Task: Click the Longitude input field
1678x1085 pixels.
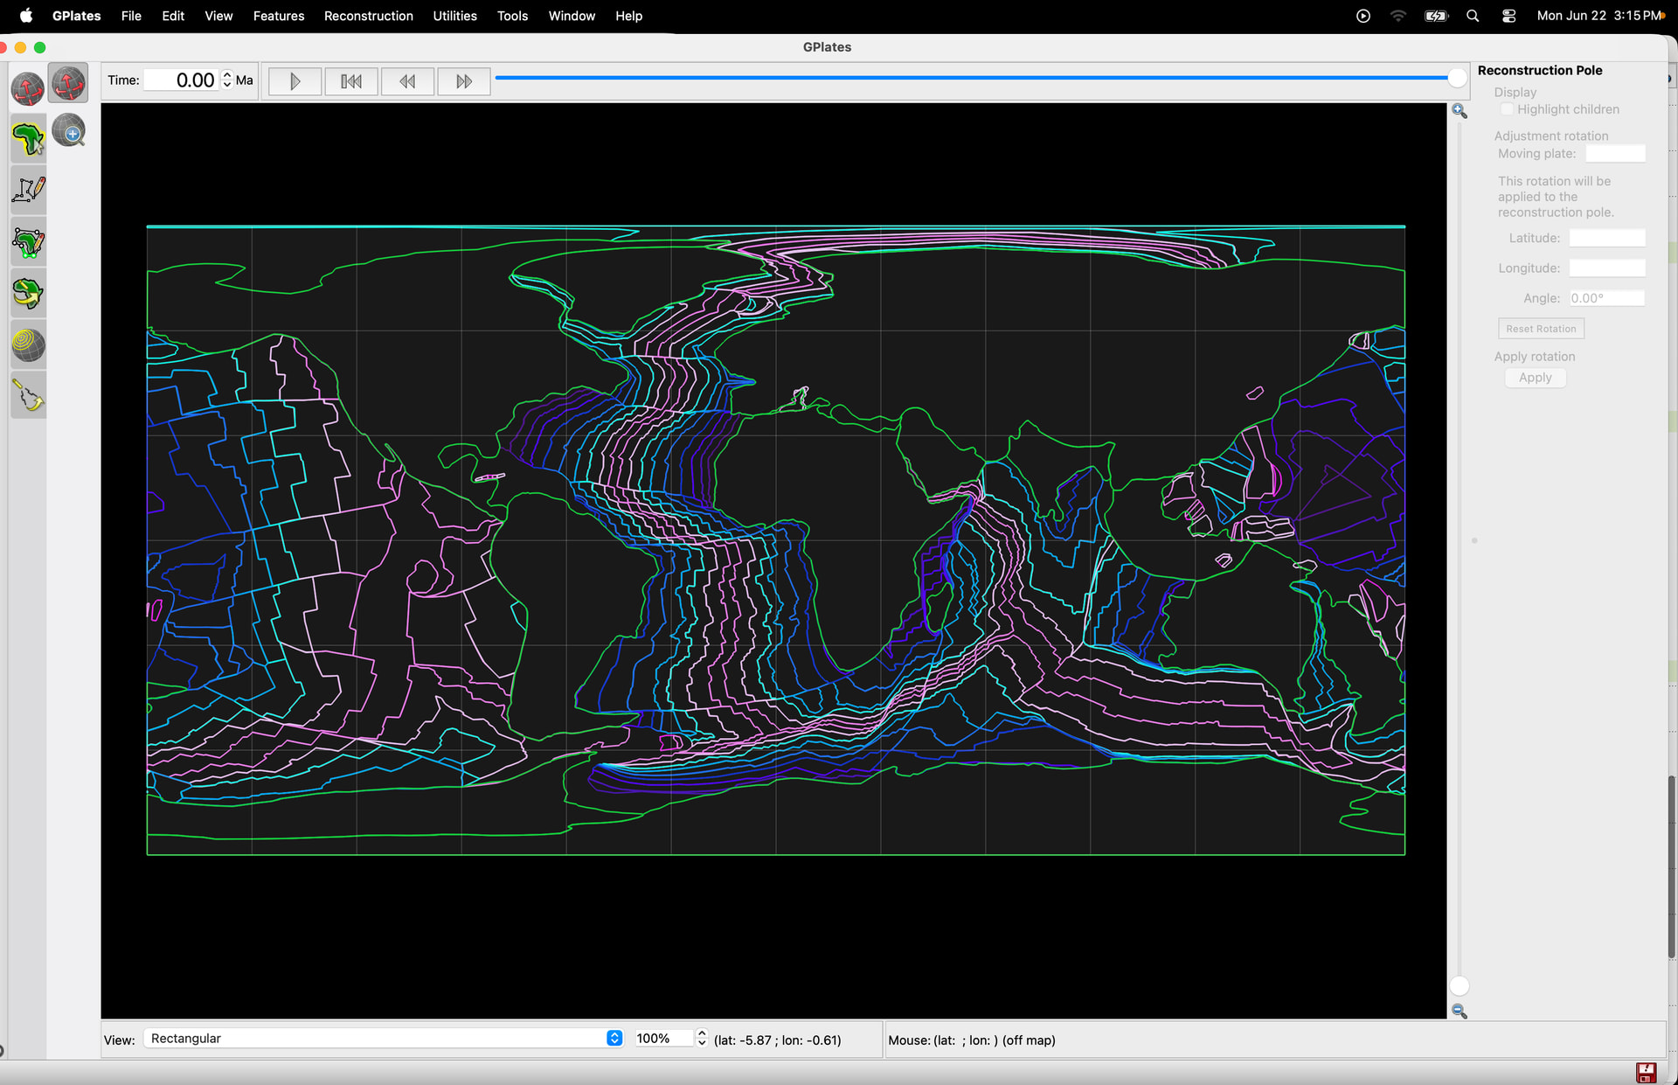Action: click(x=1606, y=268)
